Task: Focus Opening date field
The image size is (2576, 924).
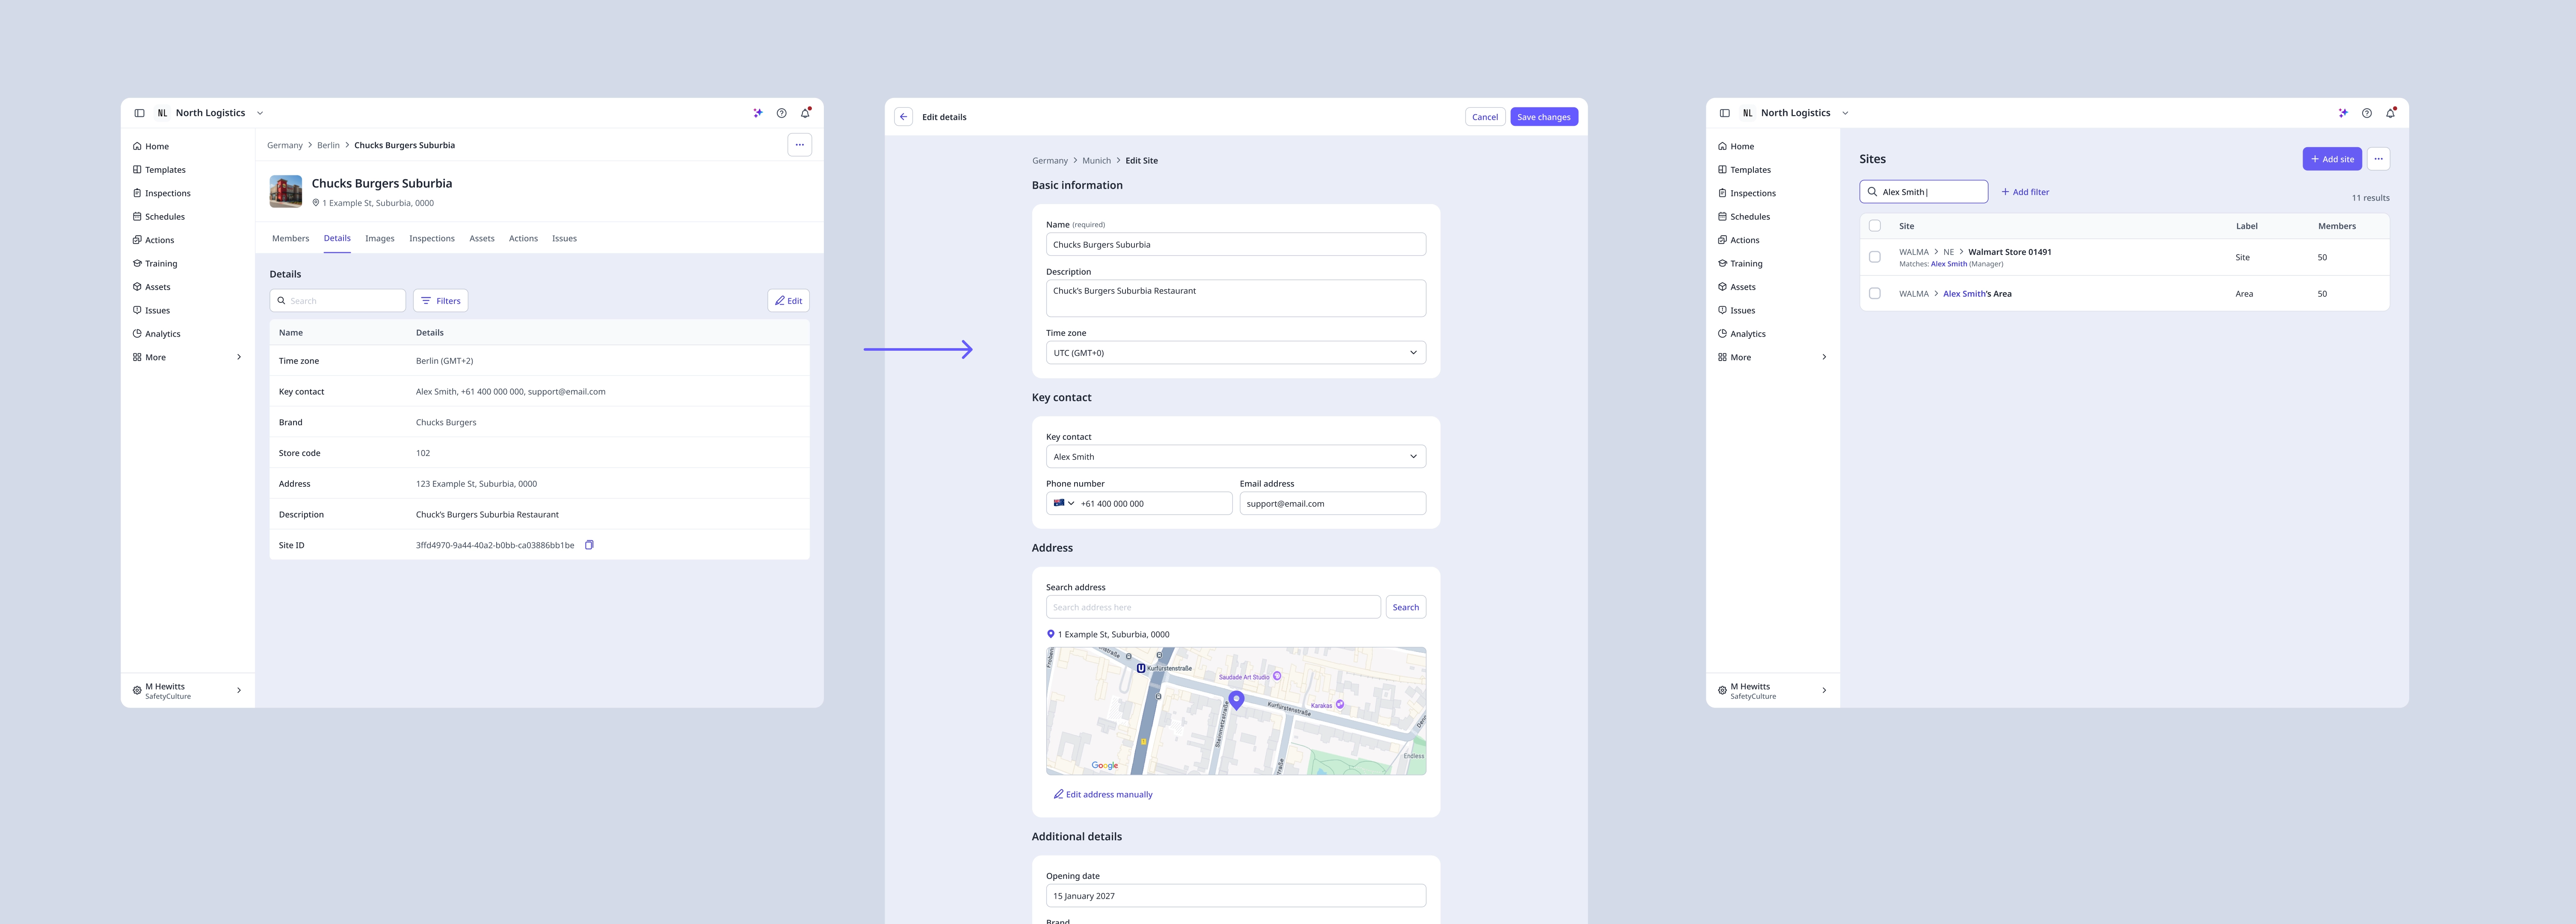Action: [1236, 896]
